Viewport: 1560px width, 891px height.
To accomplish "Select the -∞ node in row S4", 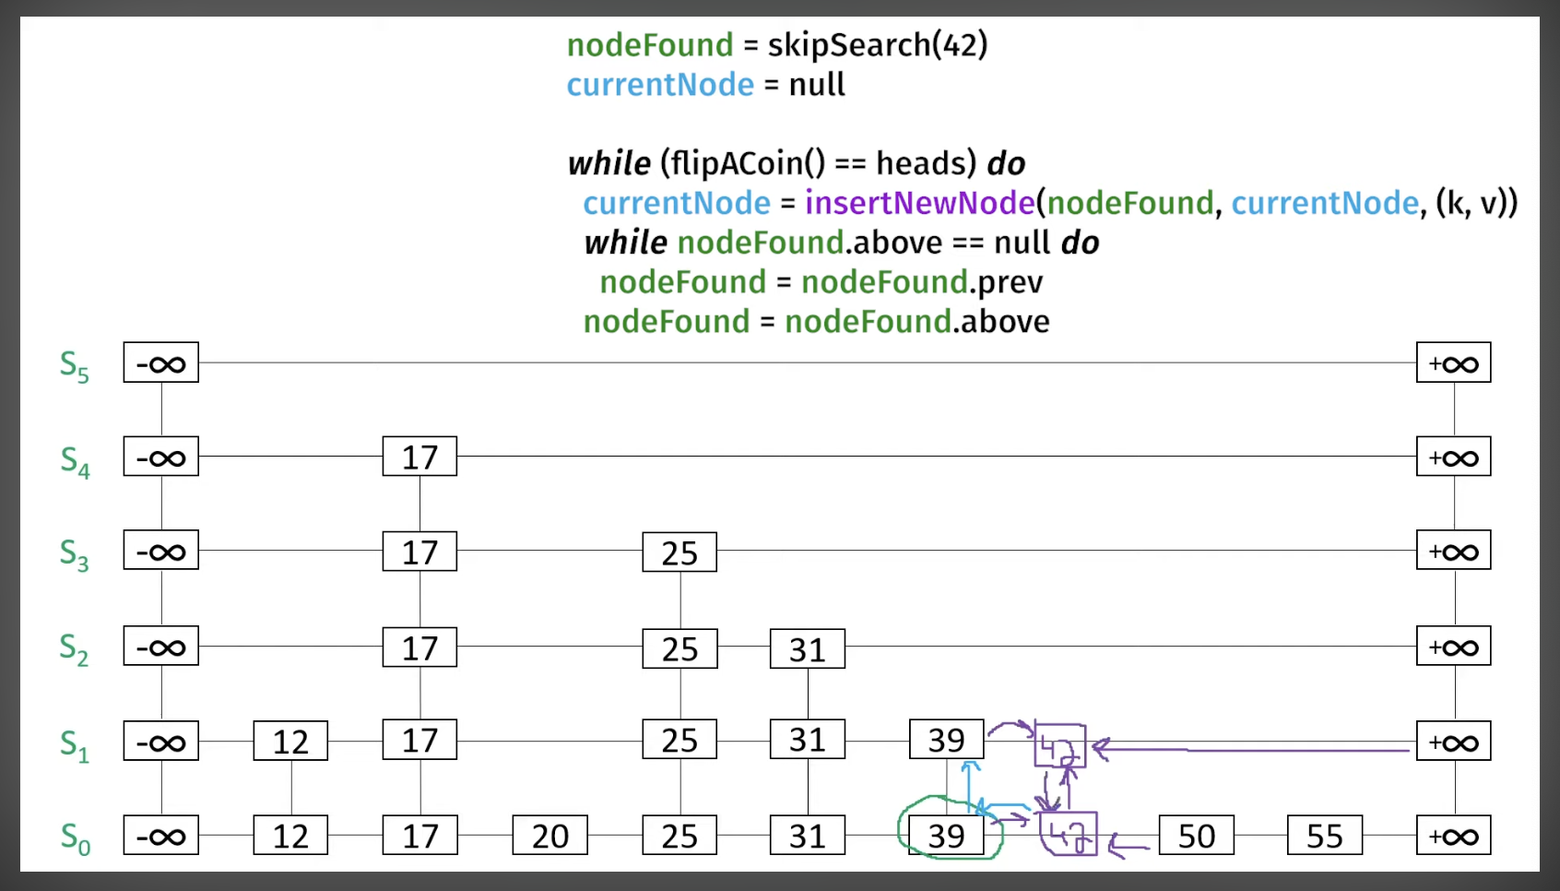I will (161, 457).
